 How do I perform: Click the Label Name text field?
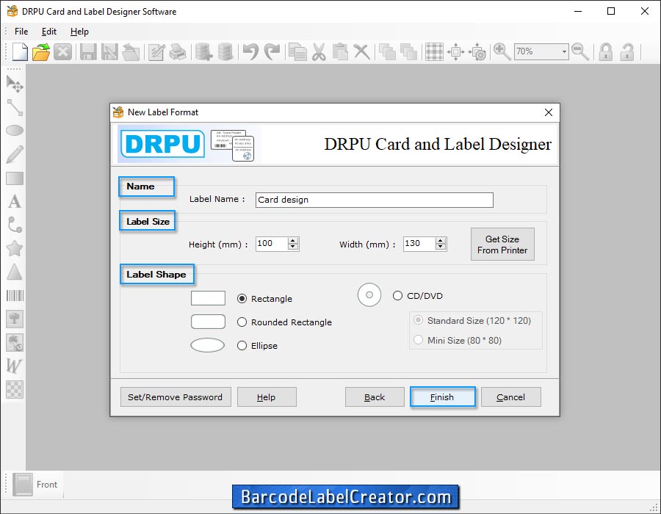tap(375, 200)
